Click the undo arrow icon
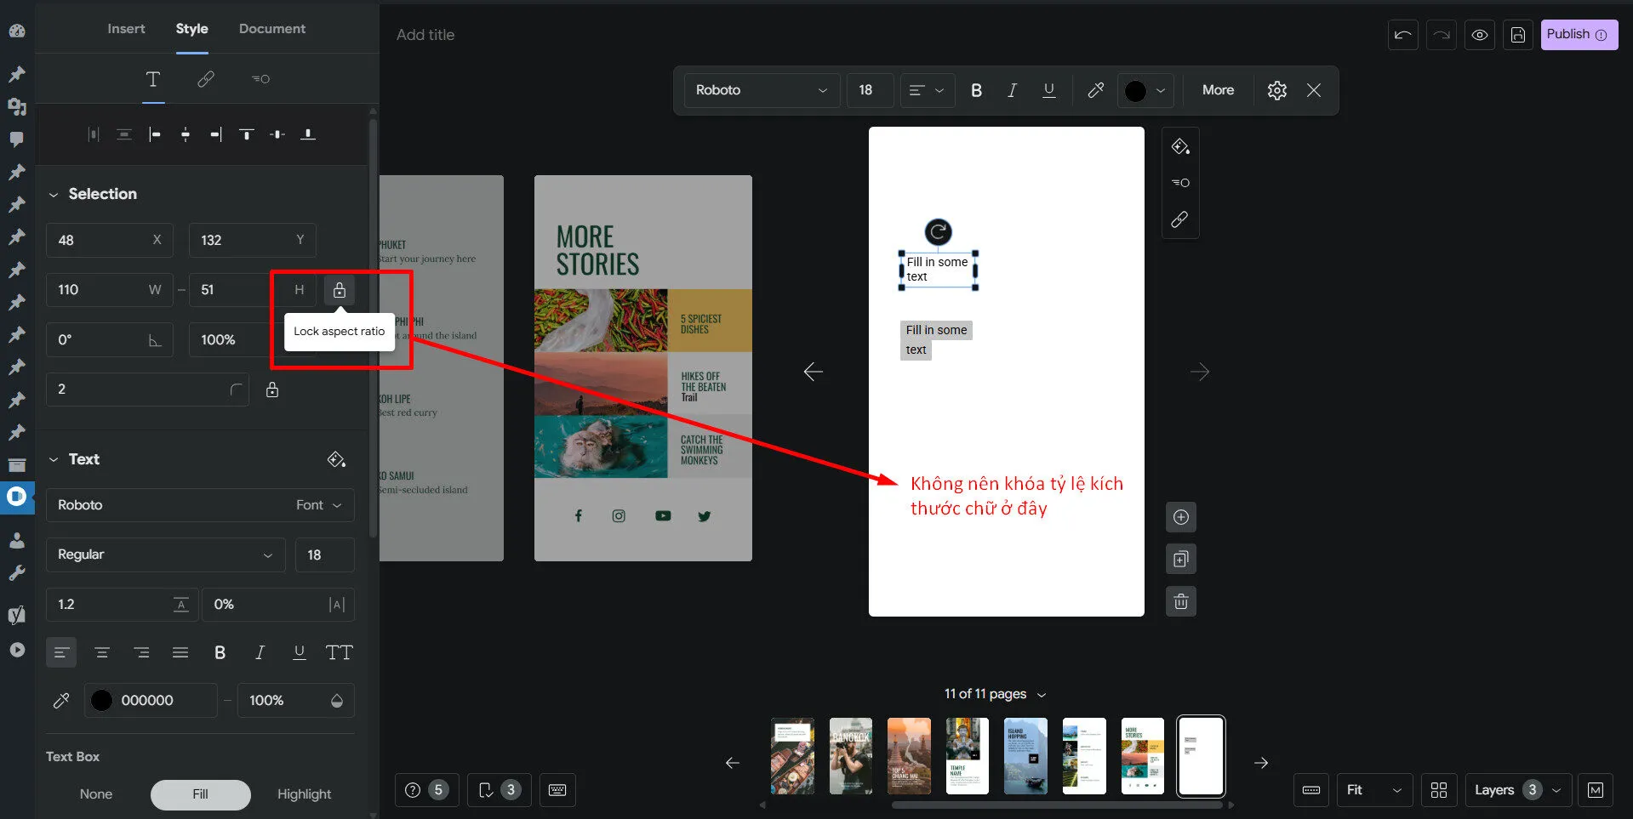Screen dimensions: 1633x819 (x=1402, y=35)
